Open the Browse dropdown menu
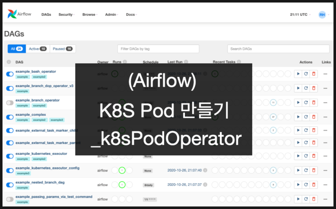 point(90,15)
